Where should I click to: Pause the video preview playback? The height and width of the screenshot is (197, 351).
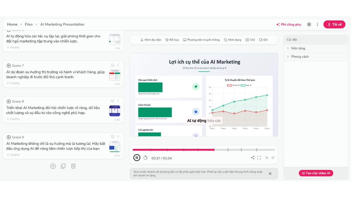point(137,158)
